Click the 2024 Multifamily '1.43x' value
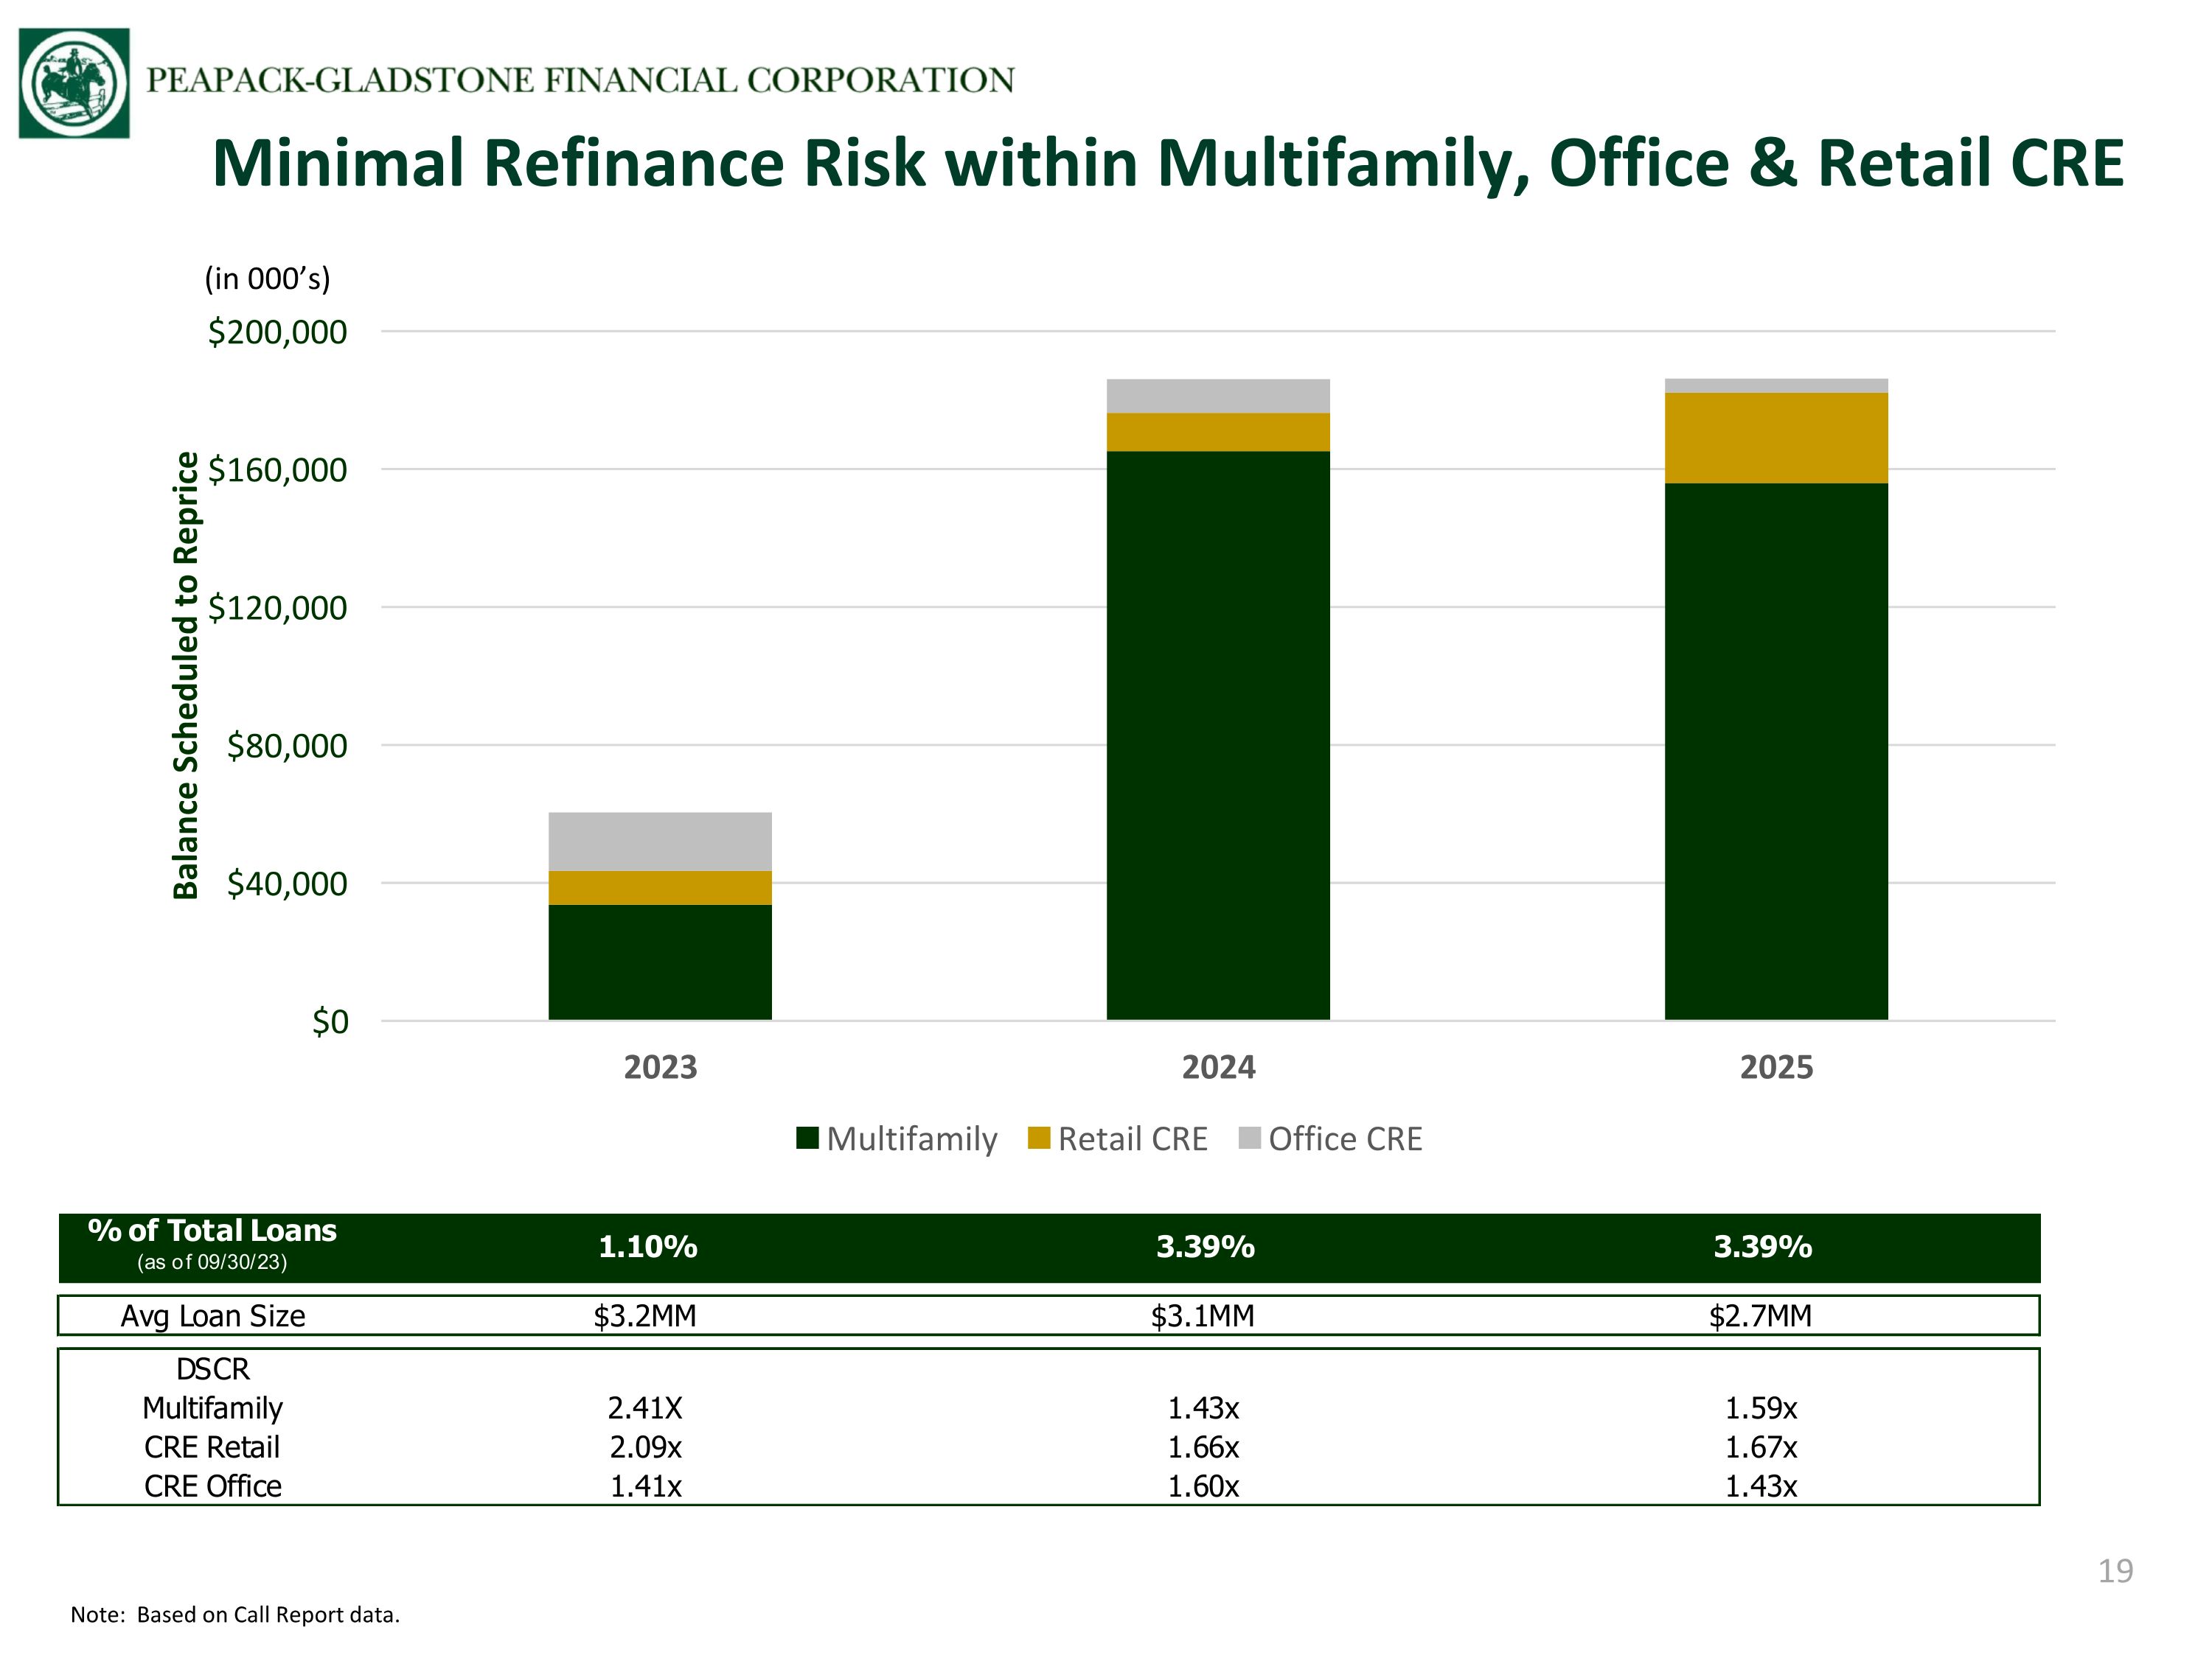The height and width of the screenshot is (1658, 2212). [1204, 1408]
